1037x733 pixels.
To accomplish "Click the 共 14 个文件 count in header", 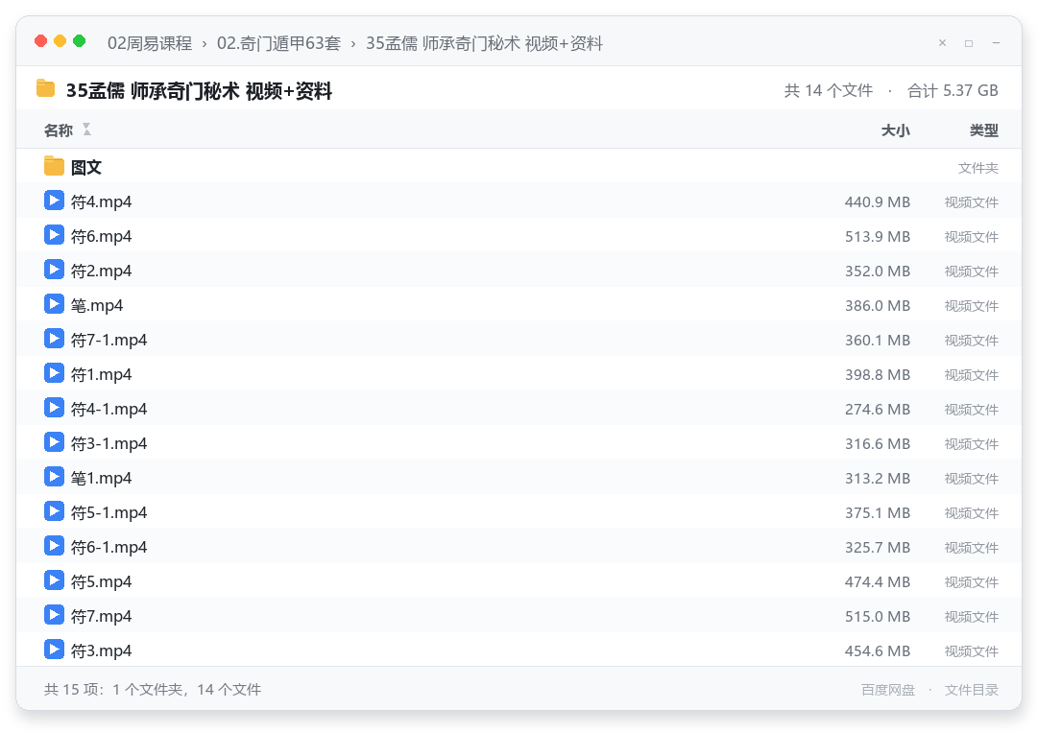I will pos(828,90).
